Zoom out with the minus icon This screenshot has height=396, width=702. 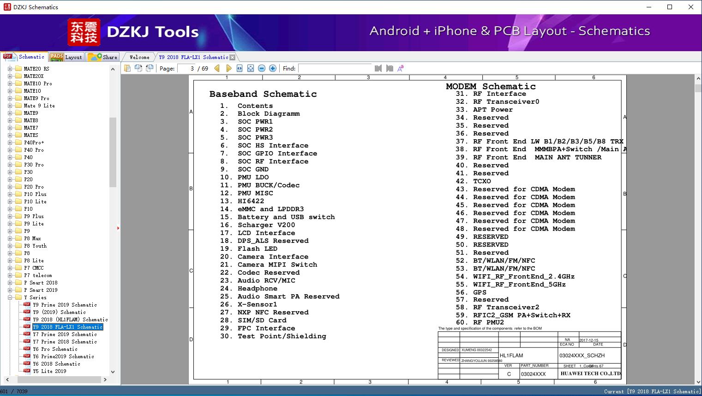tap(262, 68)
